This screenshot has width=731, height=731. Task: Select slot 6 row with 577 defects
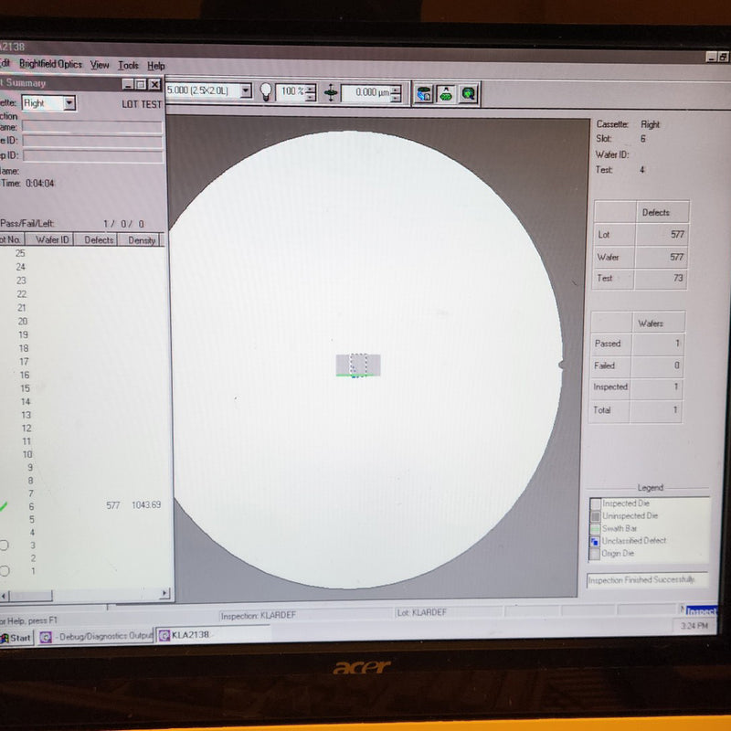[x=81, y=506]
